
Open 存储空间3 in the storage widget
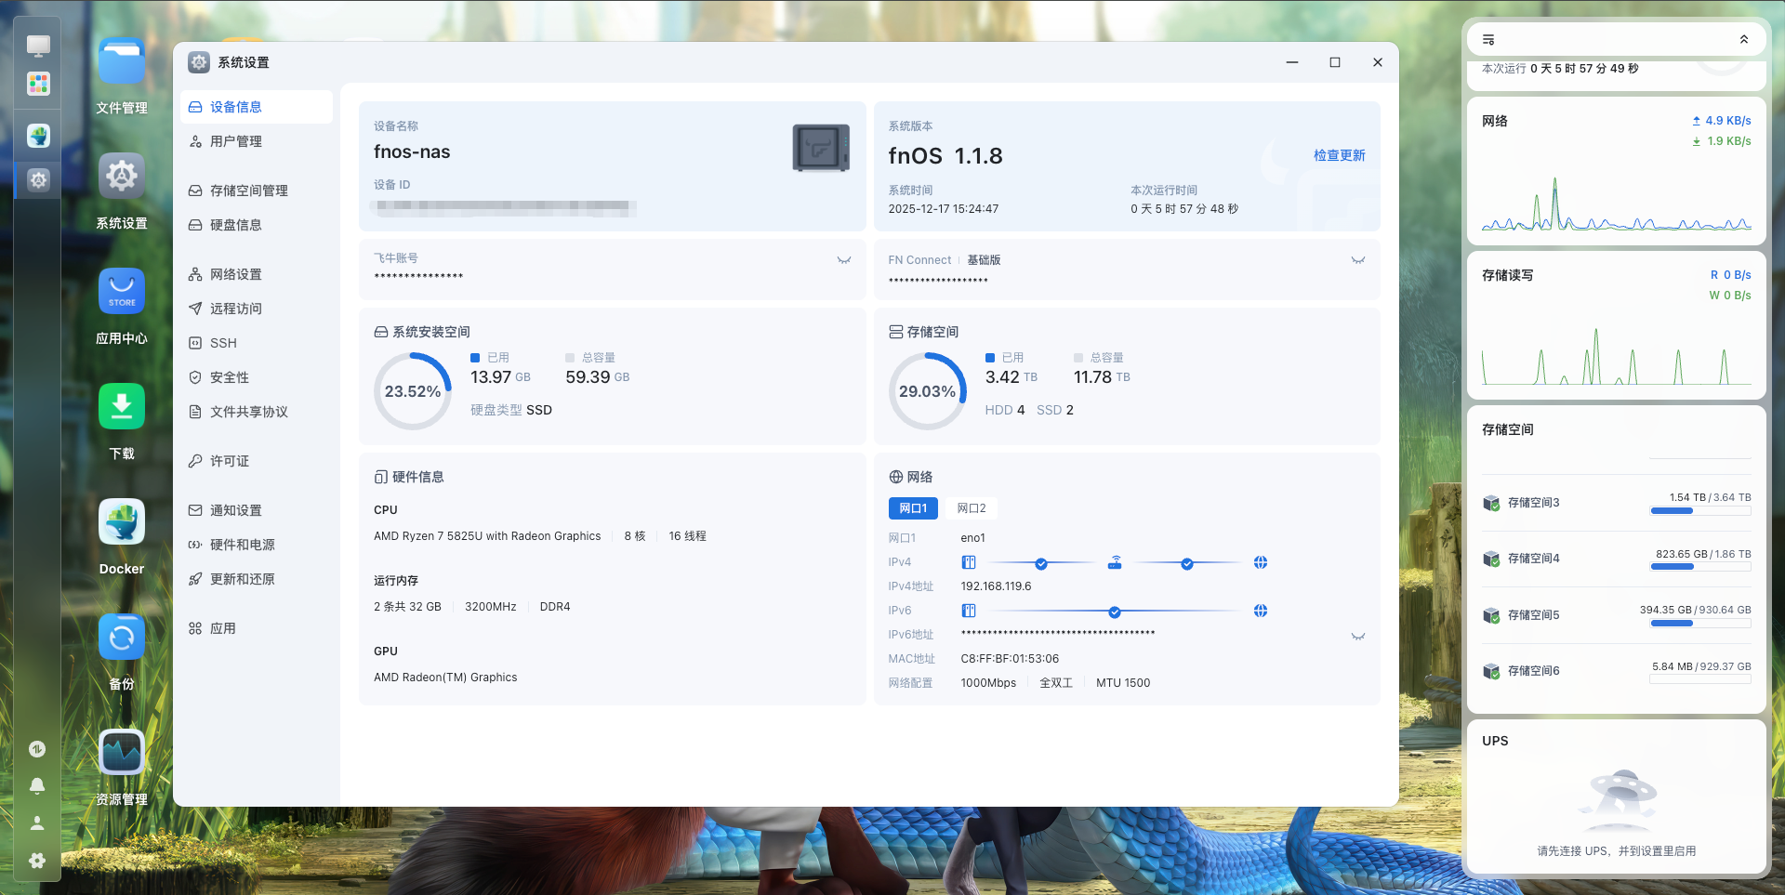tap(1533, 503)
